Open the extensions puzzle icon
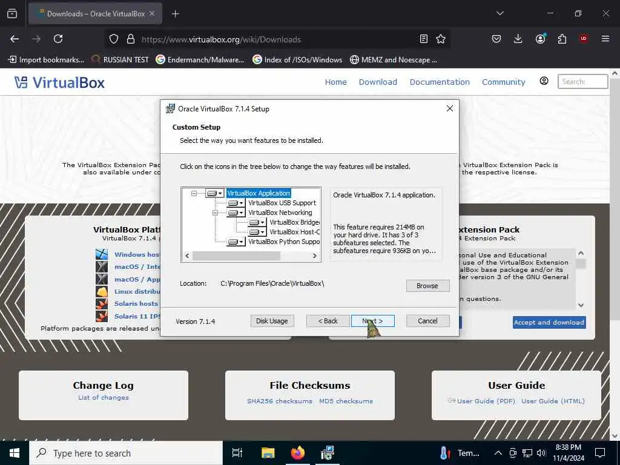The width and height of the screenshot is (620, 465). coord(562,39)
